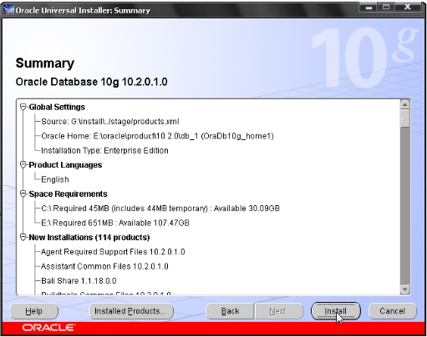Select Bali Share 1.1.18.0.0 row
The height and width of the screenshot is (337, 427).
79,280
